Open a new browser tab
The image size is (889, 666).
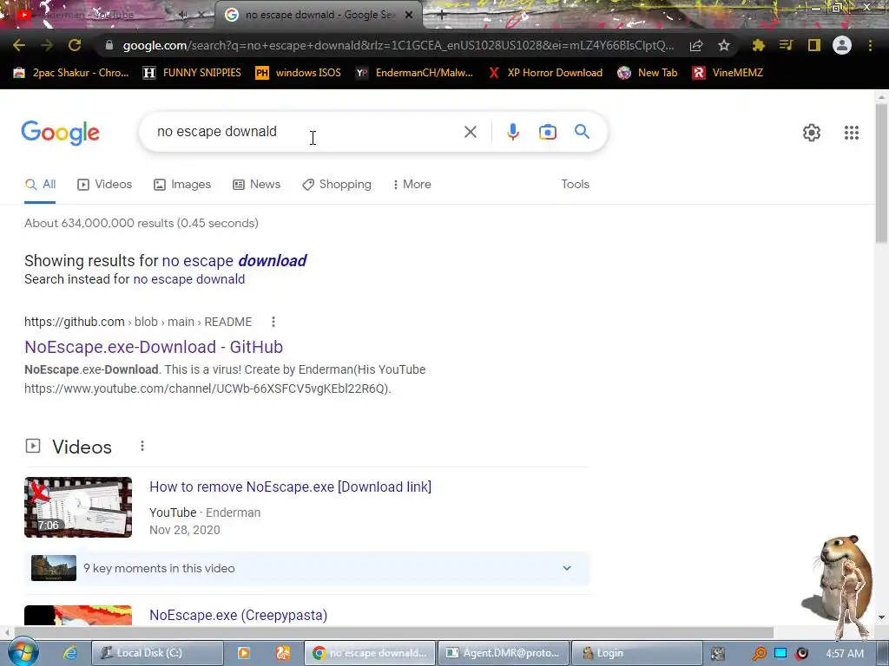(442, 15)
